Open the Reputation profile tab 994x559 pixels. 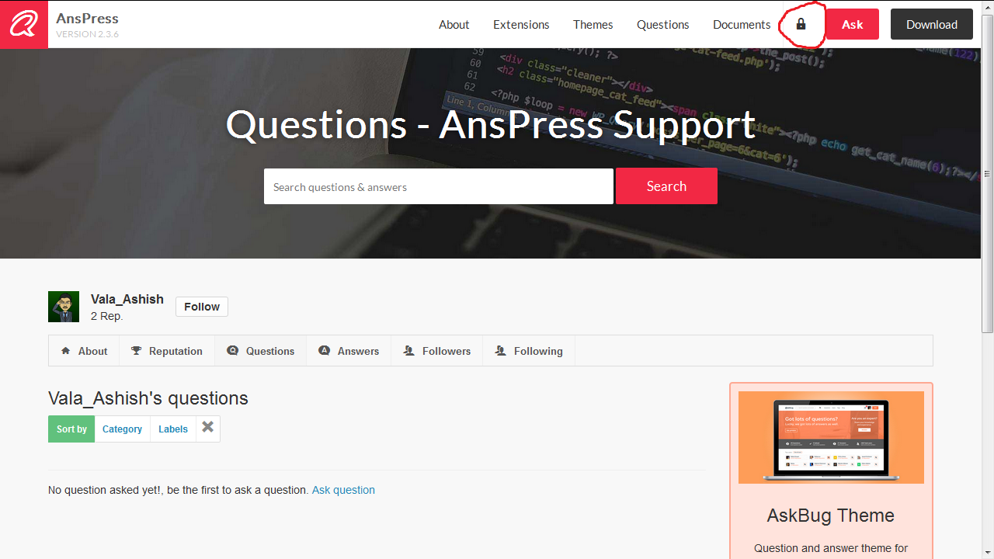point(167,351)
